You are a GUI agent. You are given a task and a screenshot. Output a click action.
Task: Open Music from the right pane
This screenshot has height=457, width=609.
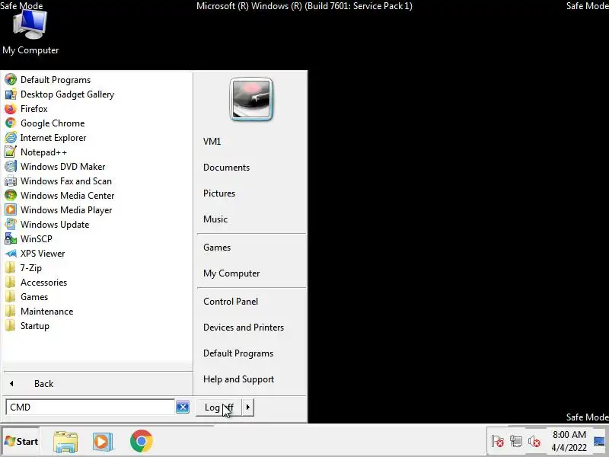215,219
